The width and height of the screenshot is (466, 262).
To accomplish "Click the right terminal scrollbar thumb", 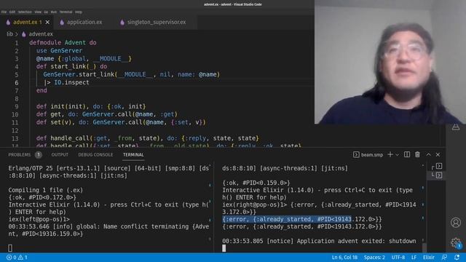I will click(x=424, y=247).
